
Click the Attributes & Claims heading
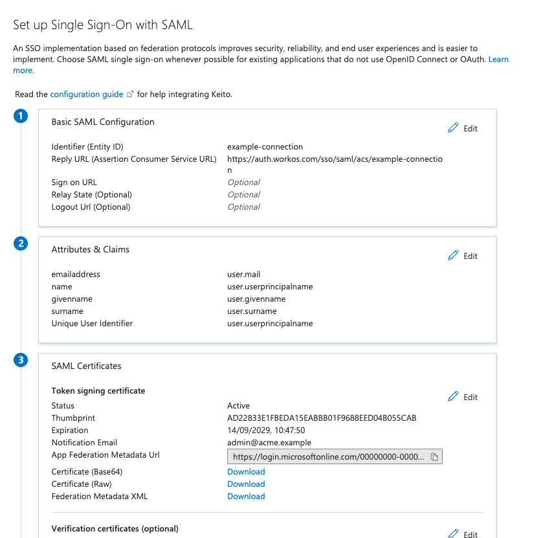pyautogui.click(x=90, y=250)
